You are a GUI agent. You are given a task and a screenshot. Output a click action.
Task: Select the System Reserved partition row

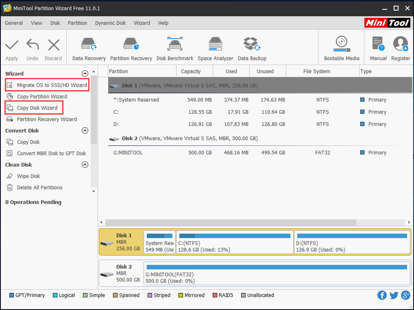pos(260,100)
